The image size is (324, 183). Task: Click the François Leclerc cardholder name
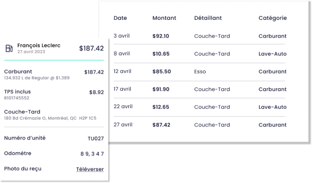pos(39,45)
